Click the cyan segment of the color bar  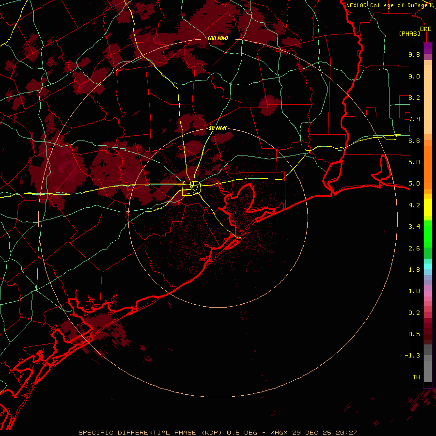coord(428,266)
